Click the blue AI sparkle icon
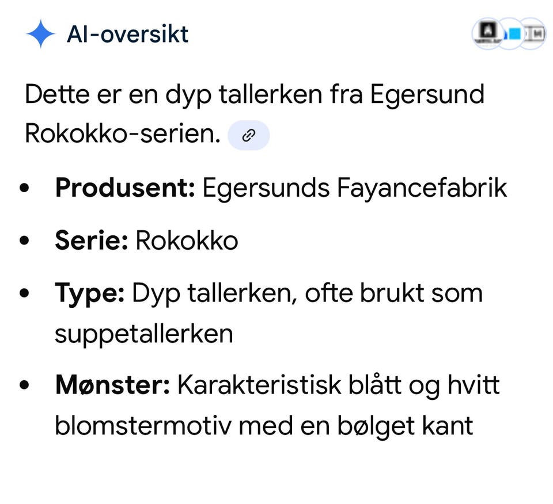This screenshot has width=553, height=504. (40, 33)
